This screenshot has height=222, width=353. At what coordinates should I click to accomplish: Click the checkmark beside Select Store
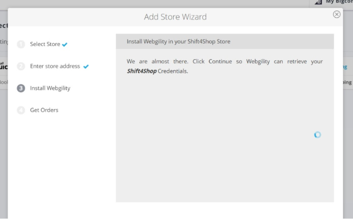(65, 44)
